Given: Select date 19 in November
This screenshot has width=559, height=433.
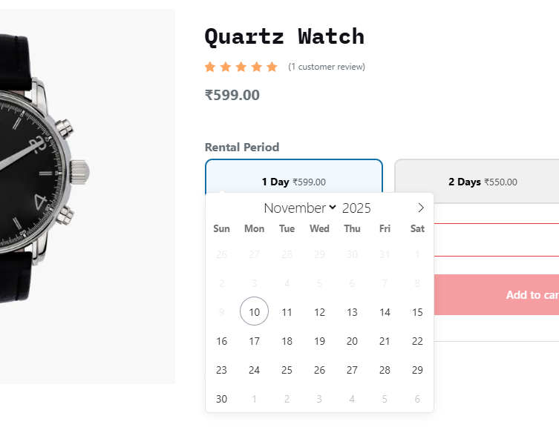Looking at the screenshot, I should pyautogui.click(x=319, y=341).
